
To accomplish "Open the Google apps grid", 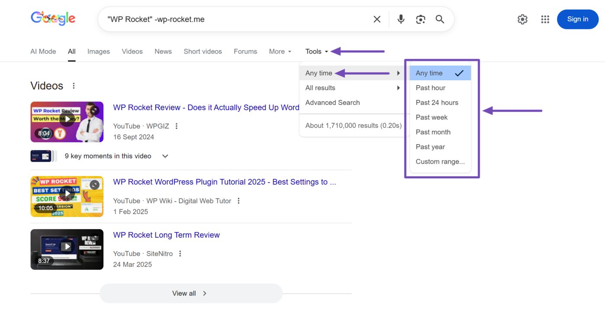I will (x=544, y=19).
